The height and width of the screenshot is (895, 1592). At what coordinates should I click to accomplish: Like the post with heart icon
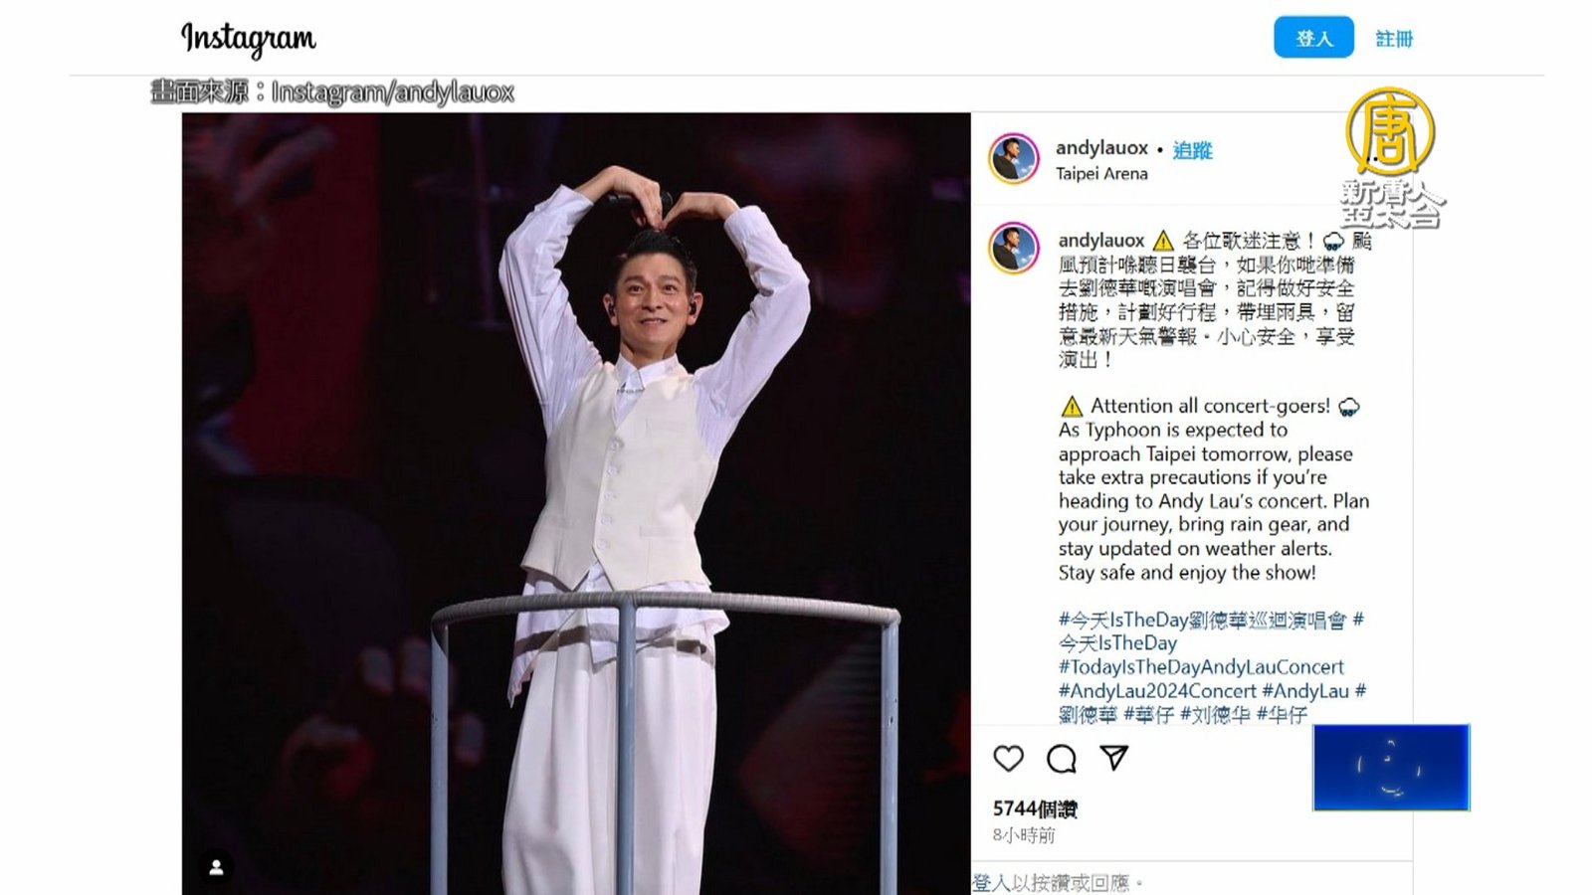1008,759
